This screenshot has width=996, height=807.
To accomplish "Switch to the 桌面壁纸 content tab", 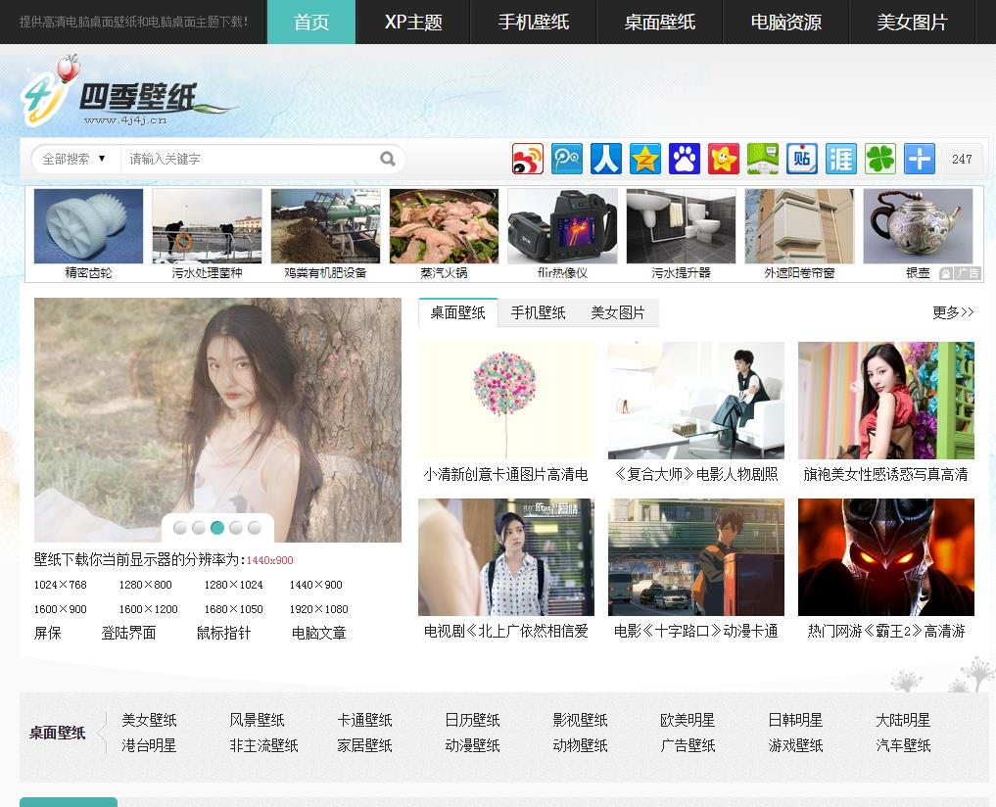I will (x=458, y=312).
